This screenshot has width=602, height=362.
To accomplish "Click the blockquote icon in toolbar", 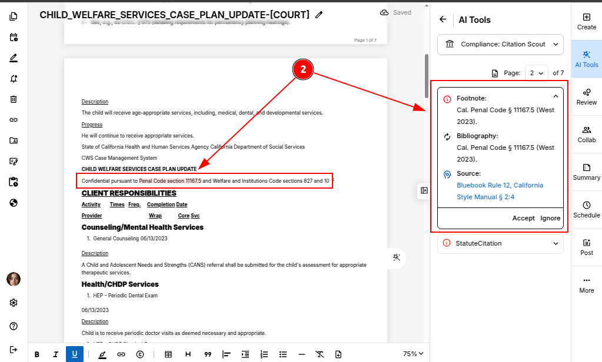I will (x=208, y=354).
